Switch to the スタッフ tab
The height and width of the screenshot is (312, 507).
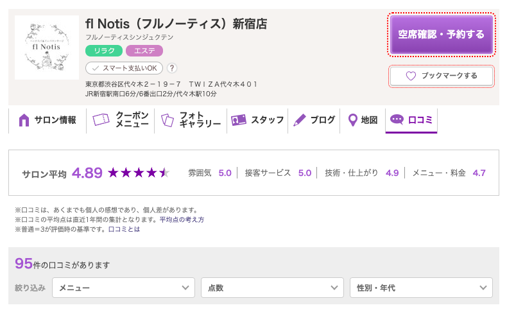(258, 120)
